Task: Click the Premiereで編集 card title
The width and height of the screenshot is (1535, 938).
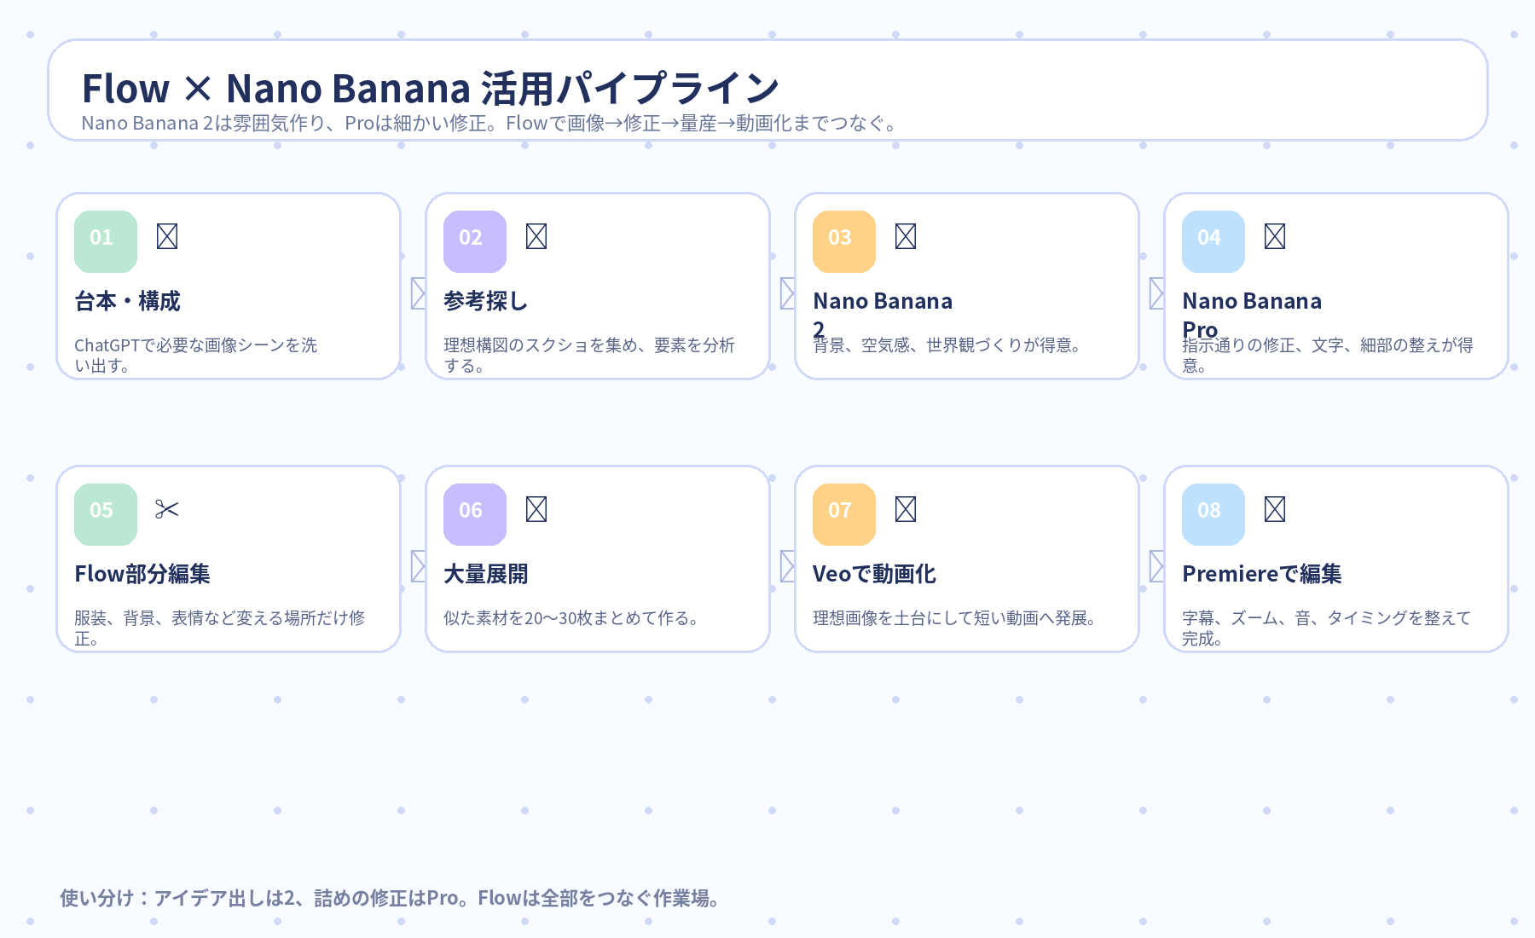Action: pos(1262,574)
